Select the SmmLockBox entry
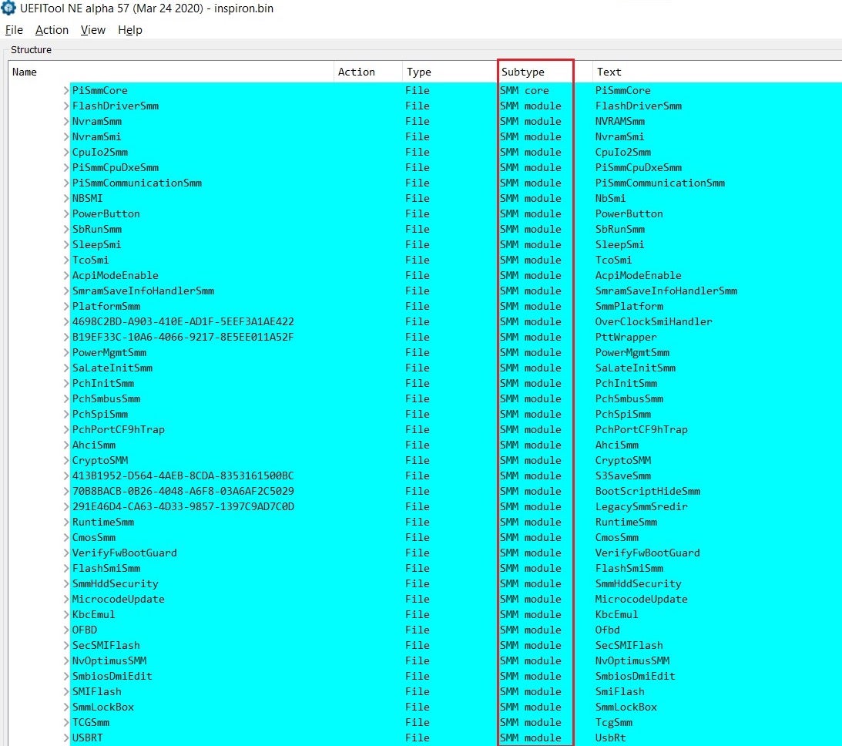 (103, 707)
